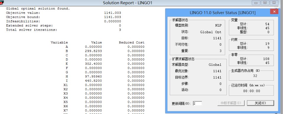
Task: Click the update interval input field
Action: (x=197, y=103)
